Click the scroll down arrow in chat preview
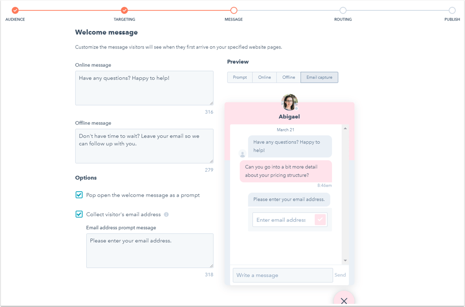Screen dimensions: 465x307 [x=345, y=260]
